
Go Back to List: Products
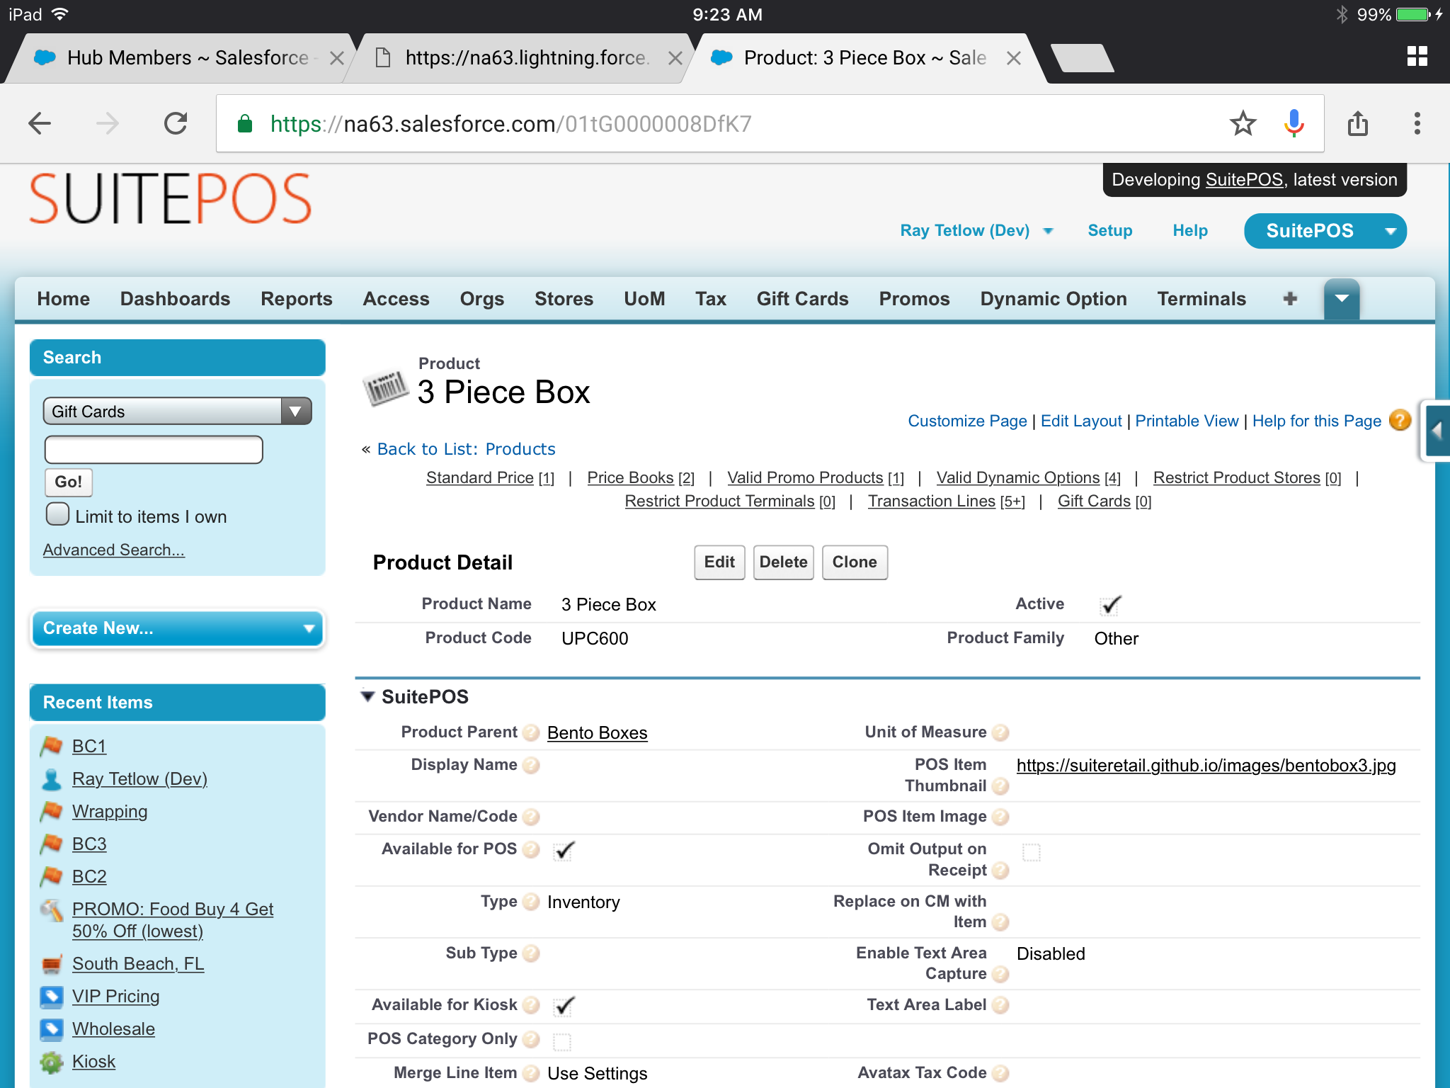click(x=466, y=449)
